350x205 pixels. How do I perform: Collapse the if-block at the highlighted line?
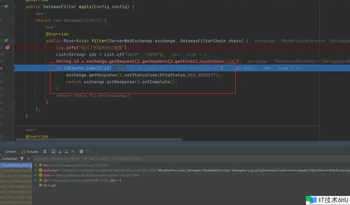pos(14,68)
